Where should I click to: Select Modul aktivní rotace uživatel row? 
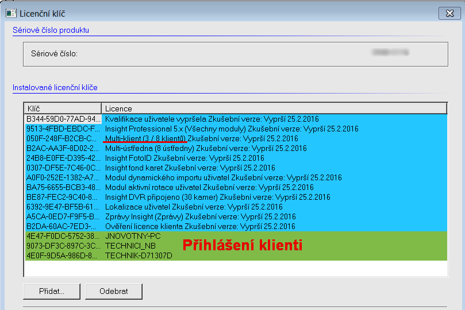[x=209, y=187]
